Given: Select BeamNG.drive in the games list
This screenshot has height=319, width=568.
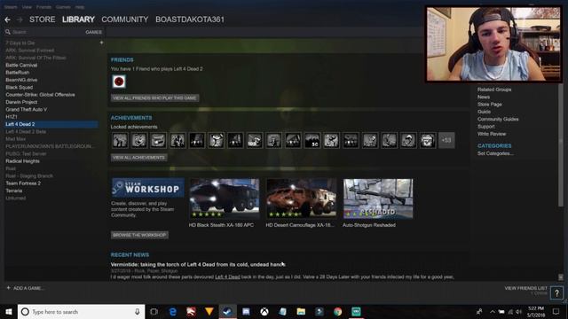Looking at the screenshot, I should click(x=21, y=80).
